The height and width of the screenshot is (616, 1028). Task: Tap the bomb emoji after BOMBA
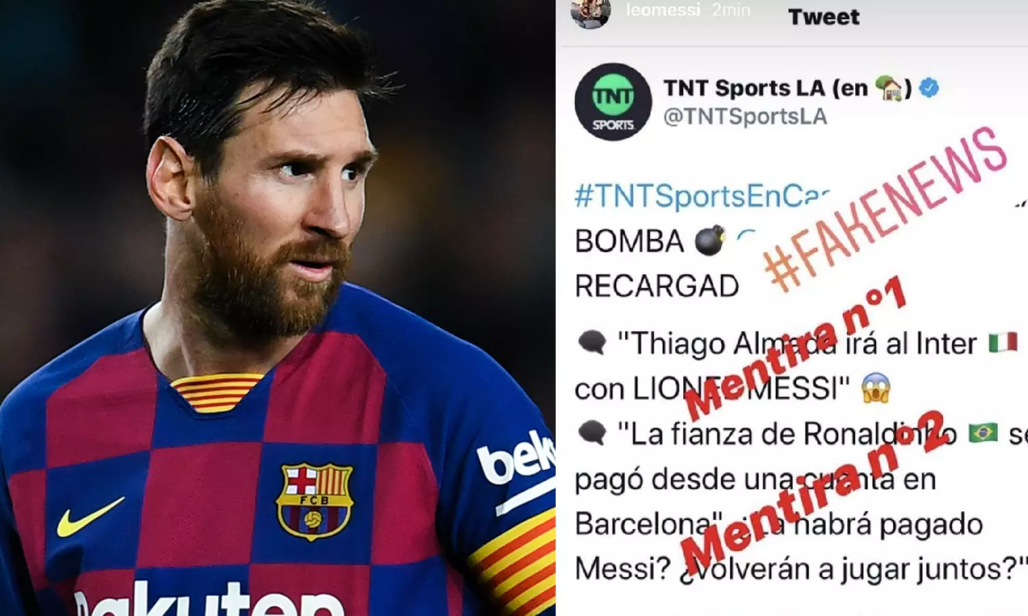(709, 241)
